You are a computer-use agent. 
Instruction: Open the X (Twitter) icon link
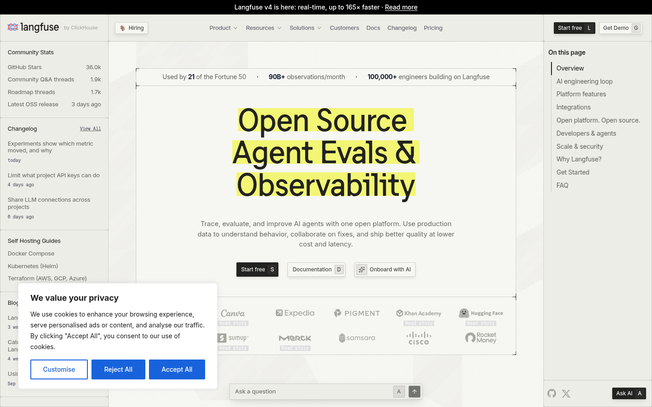click(x=566, y=393)
